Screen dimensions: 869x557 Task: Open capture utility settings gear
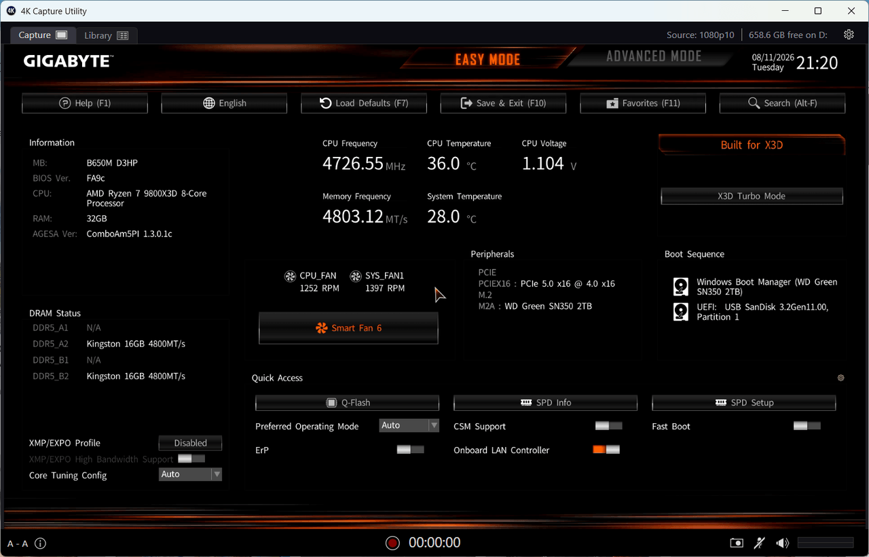[849, 35]
